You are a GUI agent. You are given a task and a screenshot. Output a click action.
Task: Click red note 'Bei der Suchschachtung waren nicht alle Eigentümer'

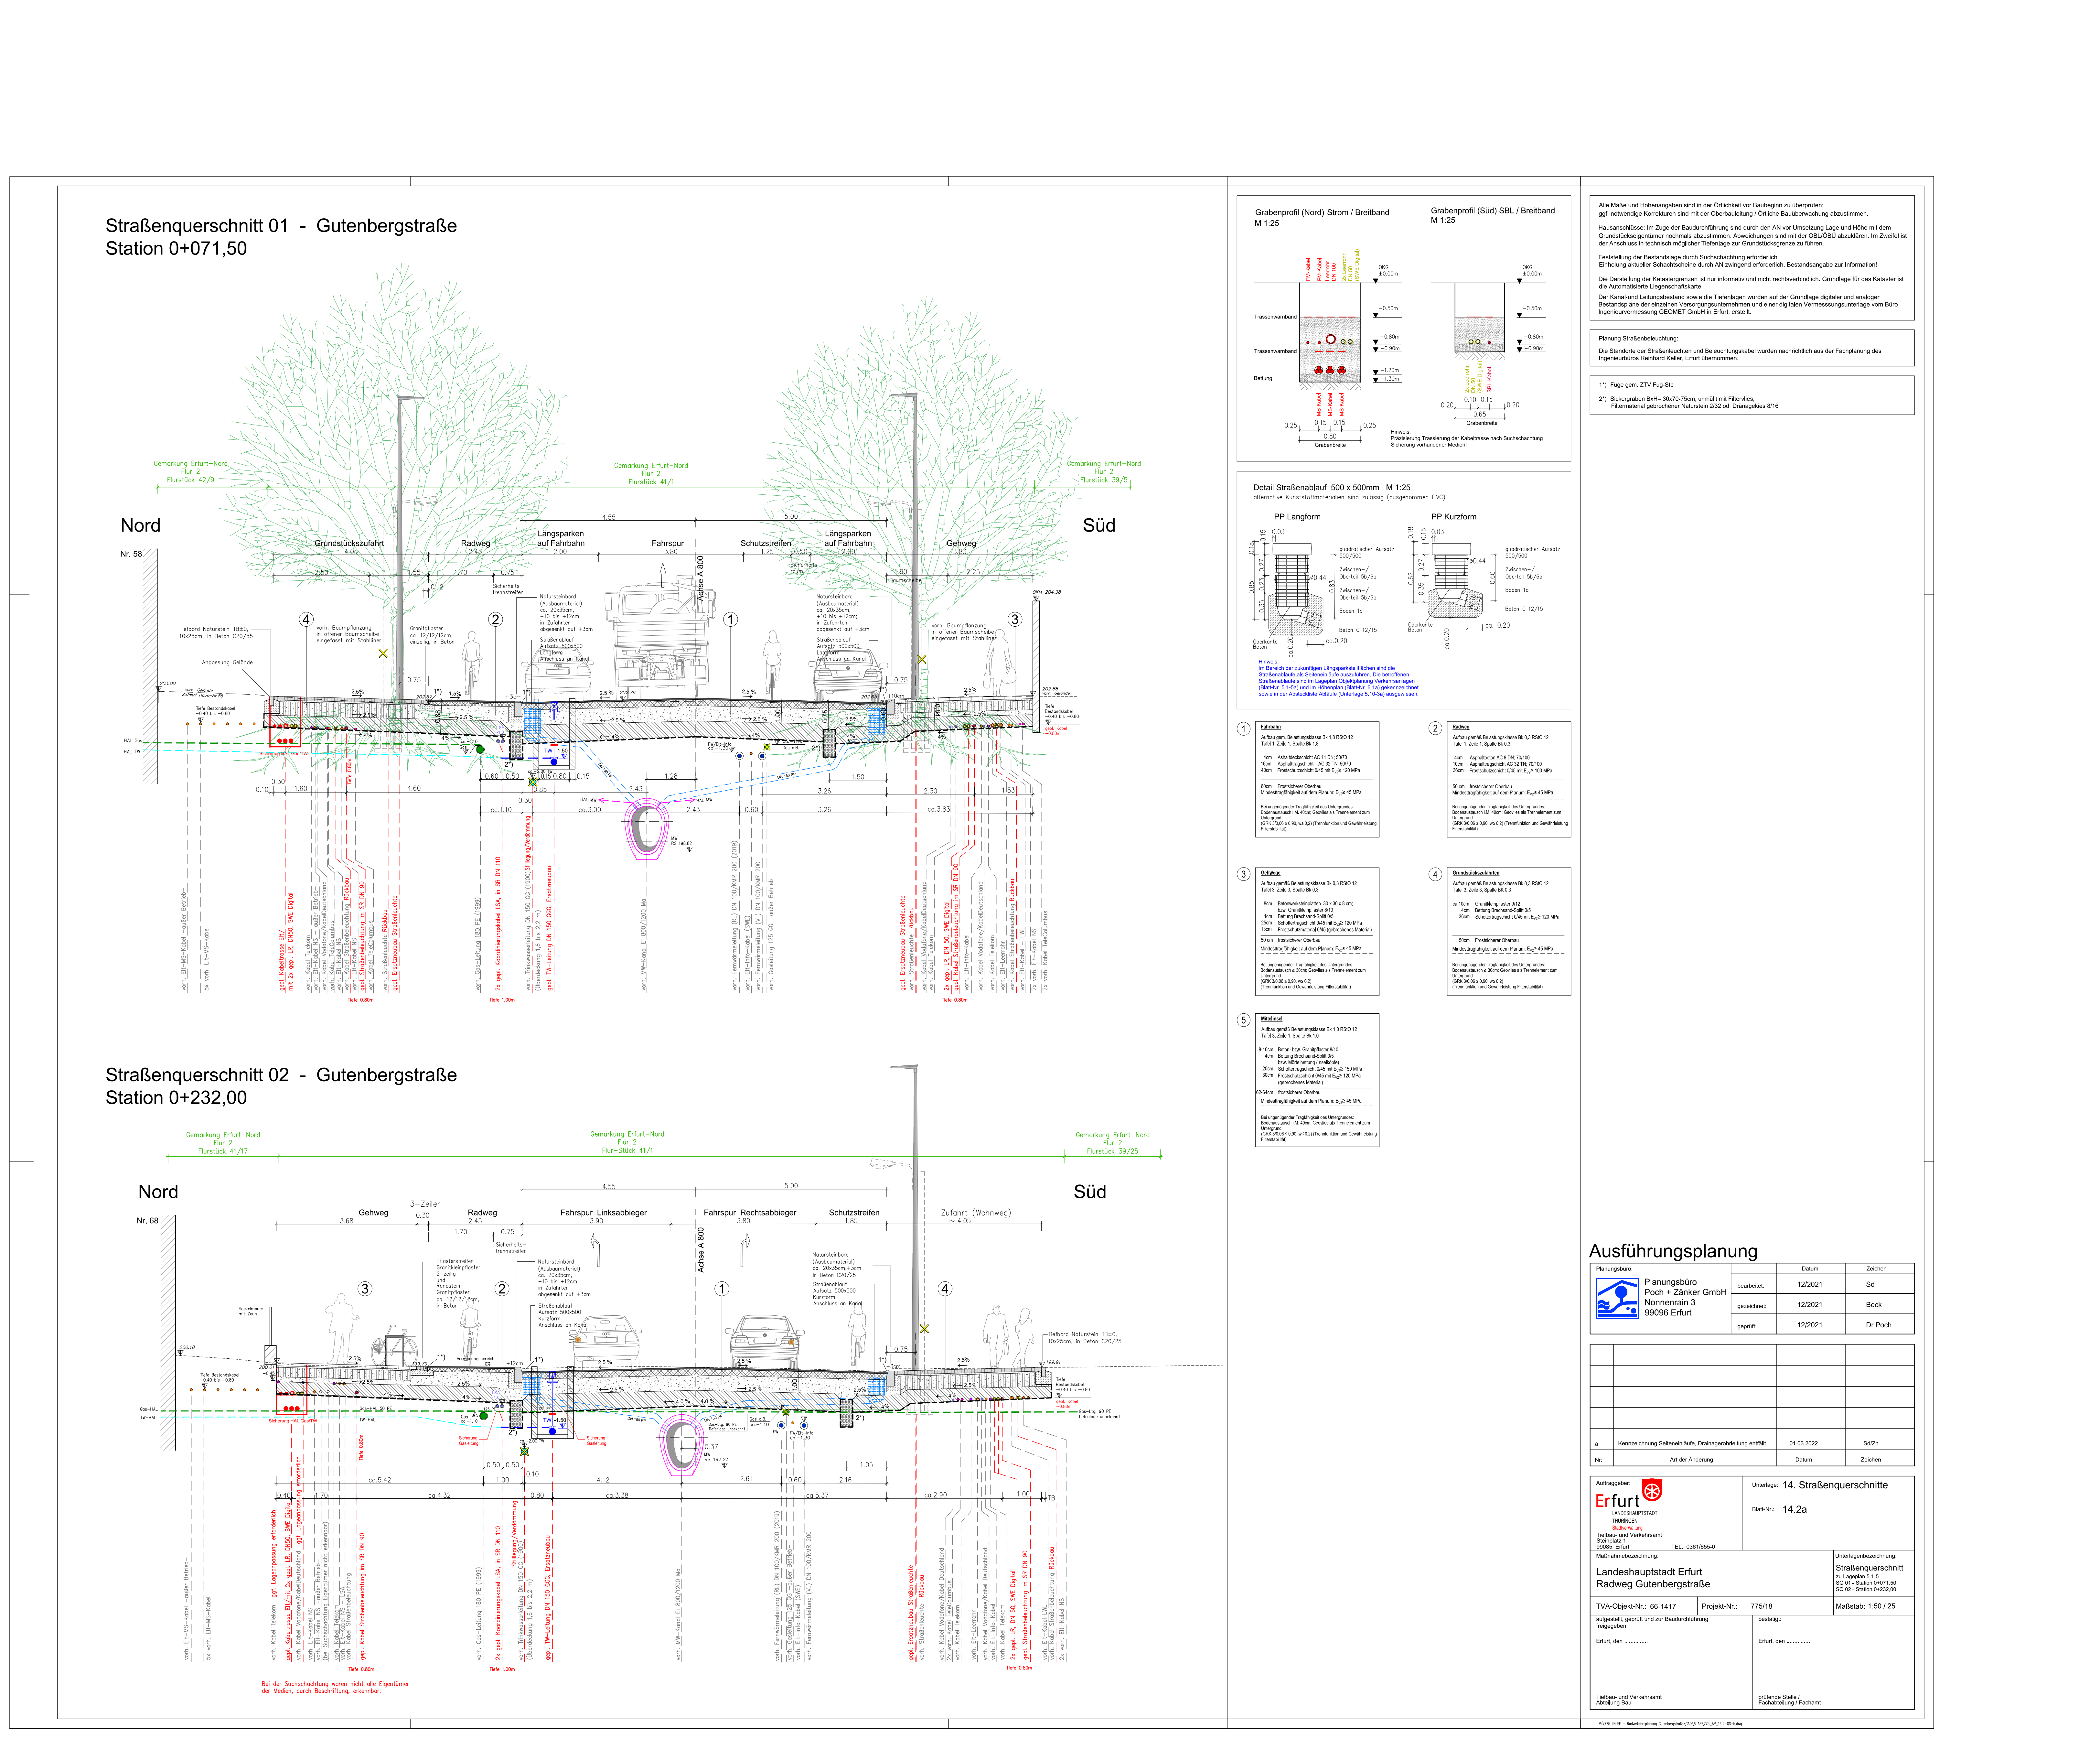click(335, 1684)
